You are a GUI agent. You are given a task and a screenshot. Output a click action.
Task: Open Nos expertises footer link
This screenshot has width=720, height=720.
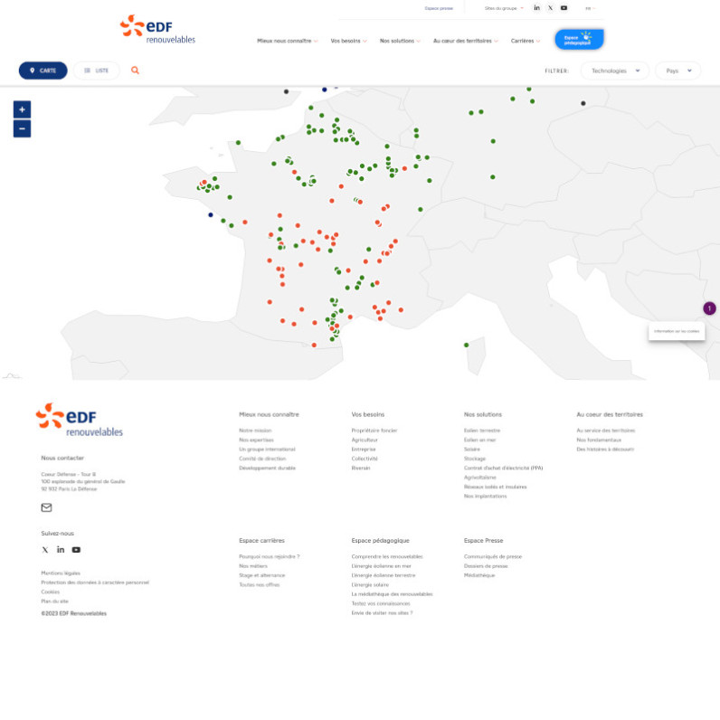(x=256, y=440)
